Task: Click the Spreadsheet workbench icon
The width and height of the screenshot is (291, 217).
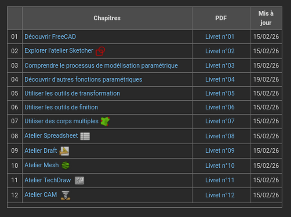Action: (85, 136)
